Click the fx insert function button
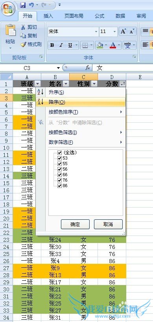Image resolution: width=153 pixels, height=322 pixels. point(88,68)
